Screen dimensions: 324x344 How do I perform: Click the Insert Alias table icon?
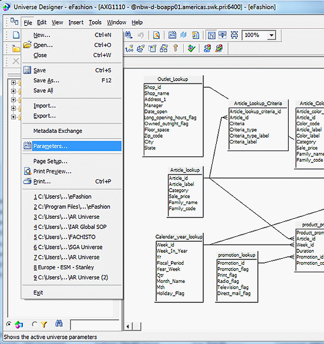pos(152,48)
